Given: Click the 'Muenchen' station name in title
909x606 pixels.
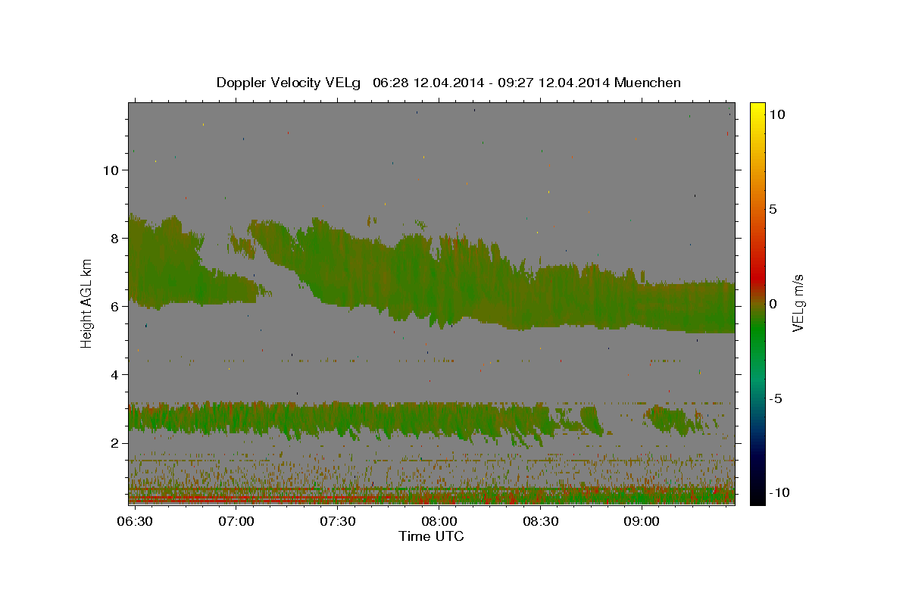Looking at the screenshot, I should 648,83.
